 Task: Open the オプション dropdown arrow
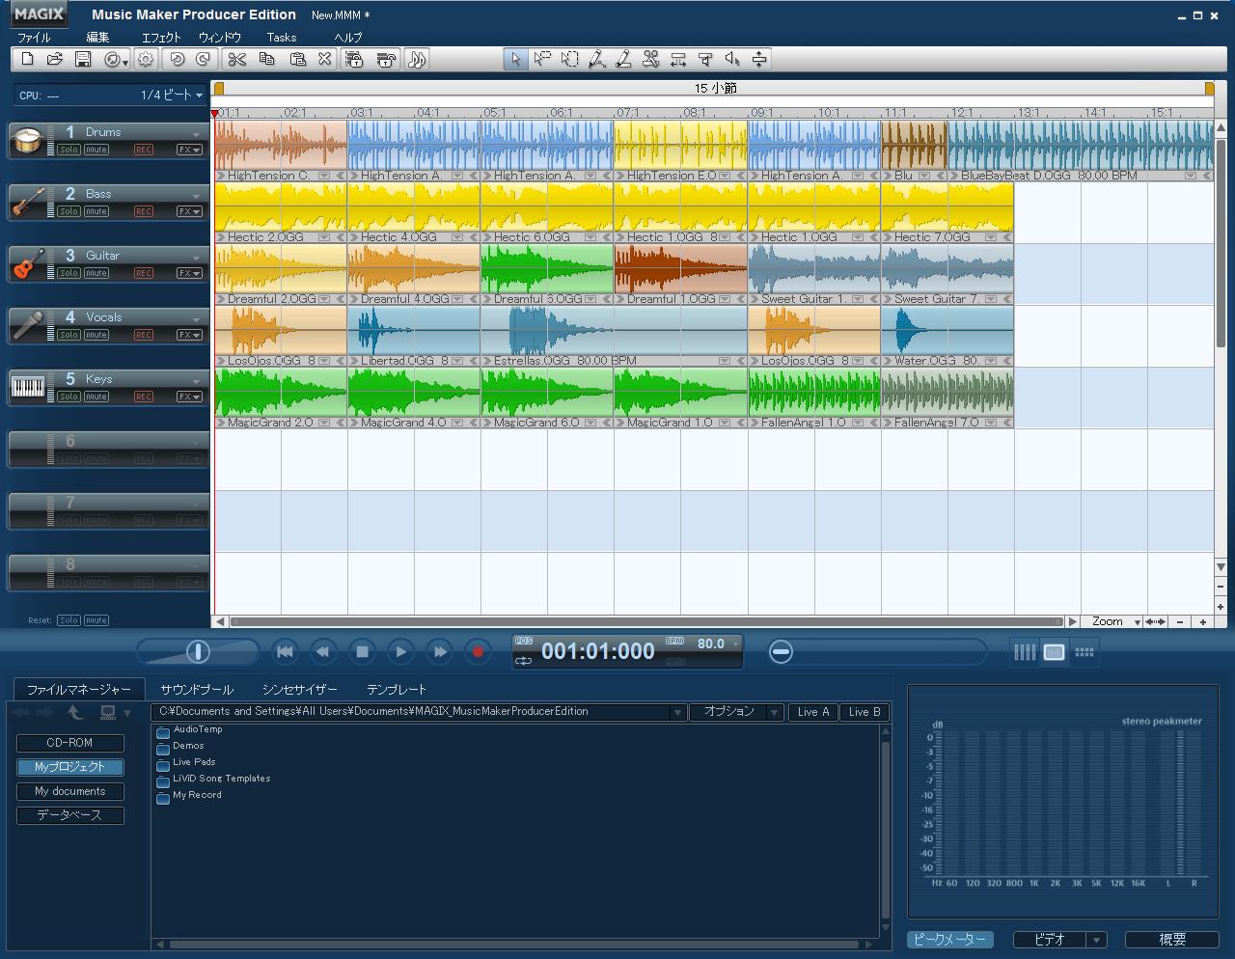[x=774, y=712]
